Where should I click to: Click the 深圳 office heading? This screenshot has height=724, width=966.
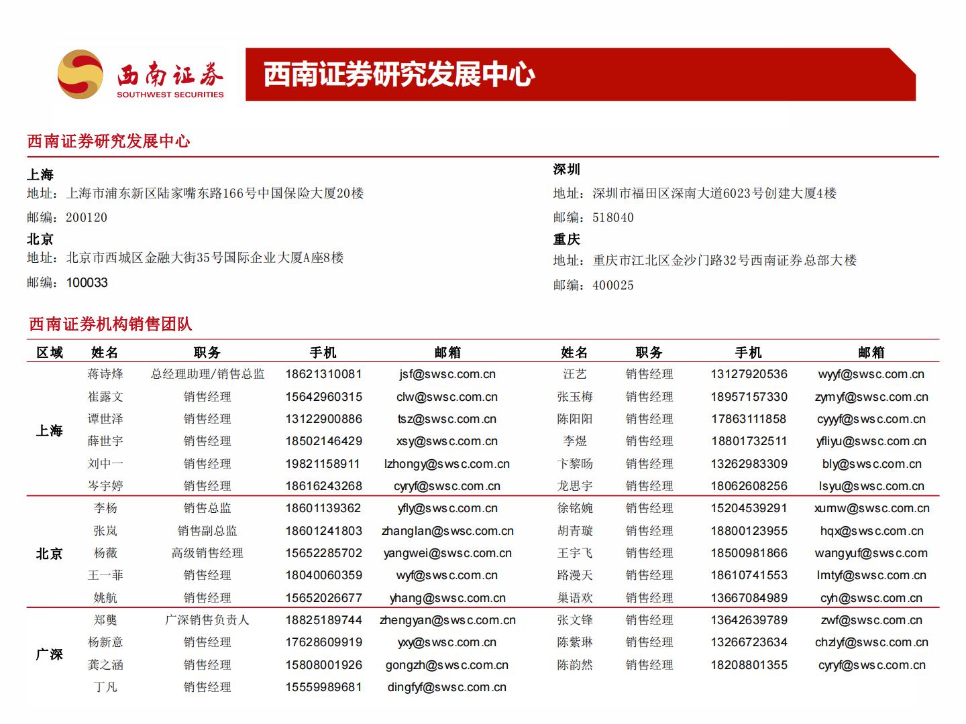[x=567, y=170]
